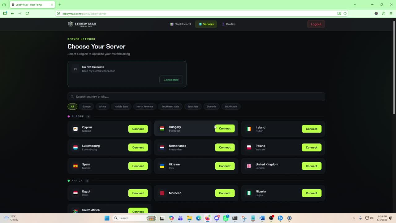Image resolution: width=396 pixels, height=223 pixels.
Task: Click the Cyprus flag icon
Action: coord(75,129)
